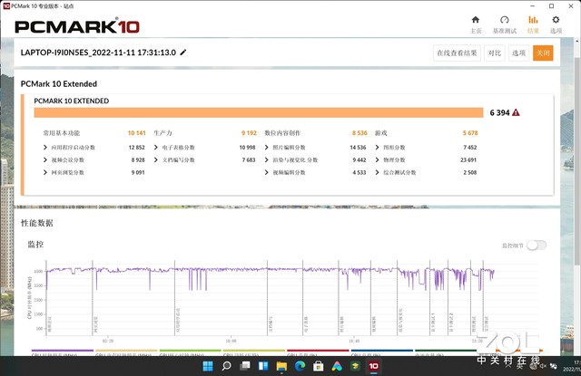Switch to the Results (结果) tab
This screenshot has height=376, width=581.
coord(533,24)
